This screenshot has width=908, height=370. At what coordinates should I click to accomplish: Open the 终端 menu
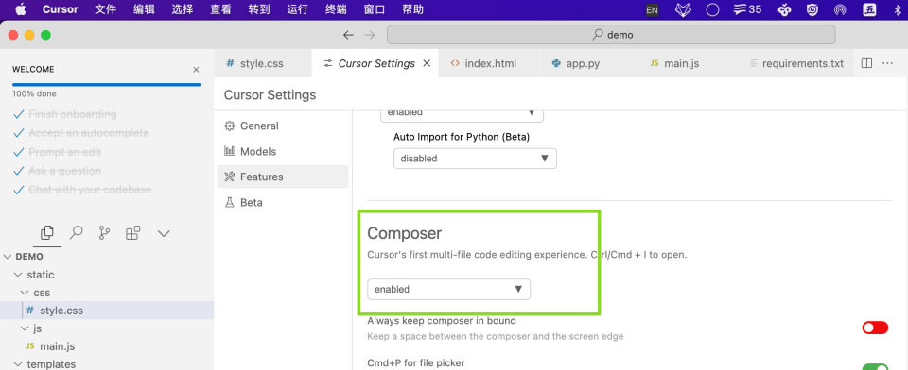pos(336,9)
